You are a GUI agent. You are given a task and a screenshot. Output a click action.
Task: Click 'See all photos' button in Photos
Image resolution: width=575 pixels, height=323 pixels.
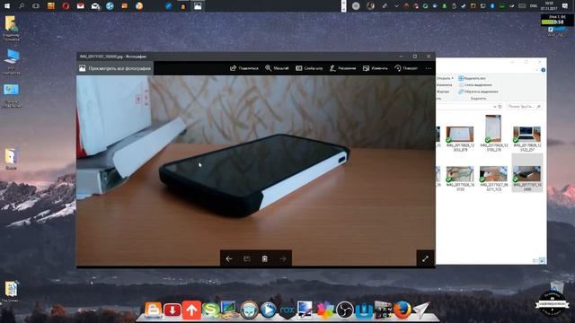[x=115, y=68]
